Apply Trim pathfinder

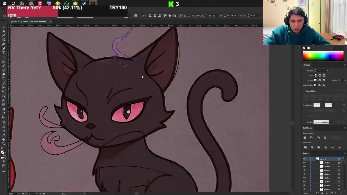coord(312,147)
